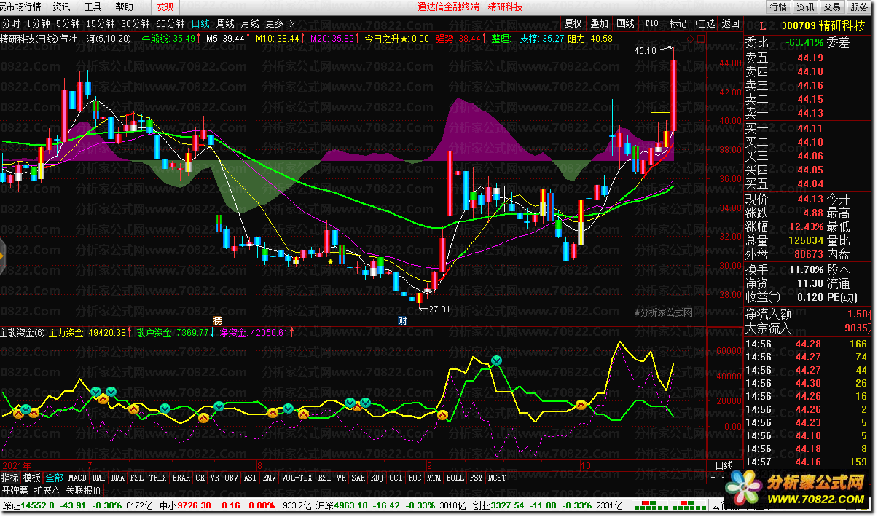Click the 中小 index in status bar
Image resolution: width=878 pixels, height=517 pixels.
tap(168, 505)
